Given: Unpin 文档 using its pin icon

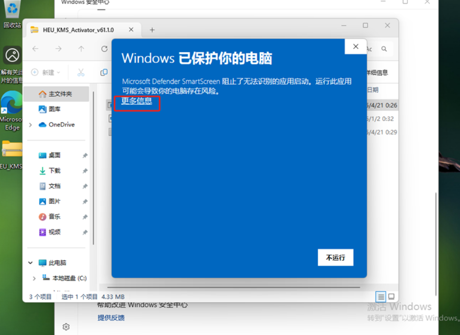Looking at the screenshot, I should tap(85, 186).
